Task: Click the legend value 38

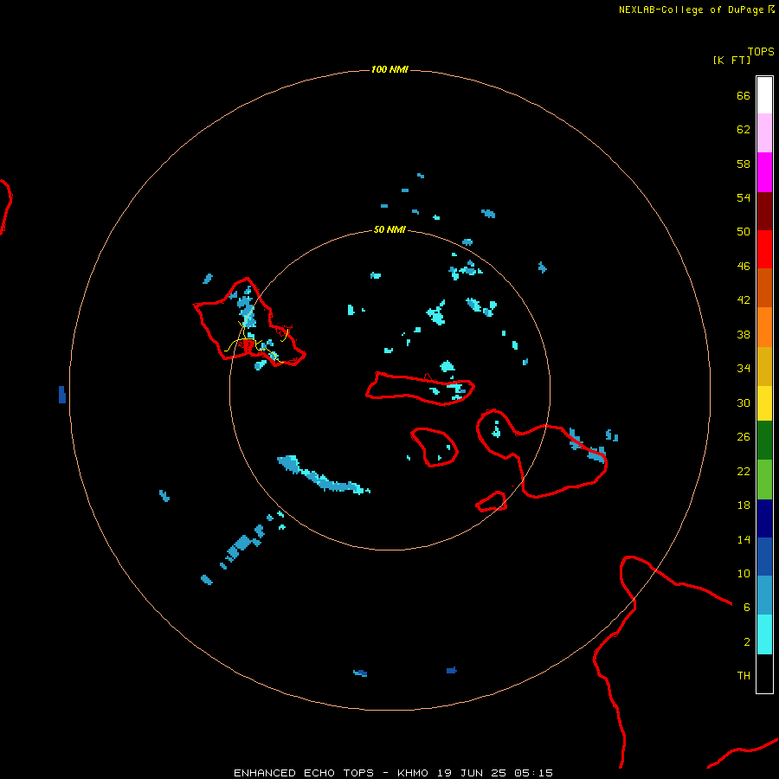Action: (744, 334)
